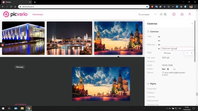Click the red extension icon in toolbar
Image resolution: width=198 pixels, height=111 pixels.
pos(152,7)
